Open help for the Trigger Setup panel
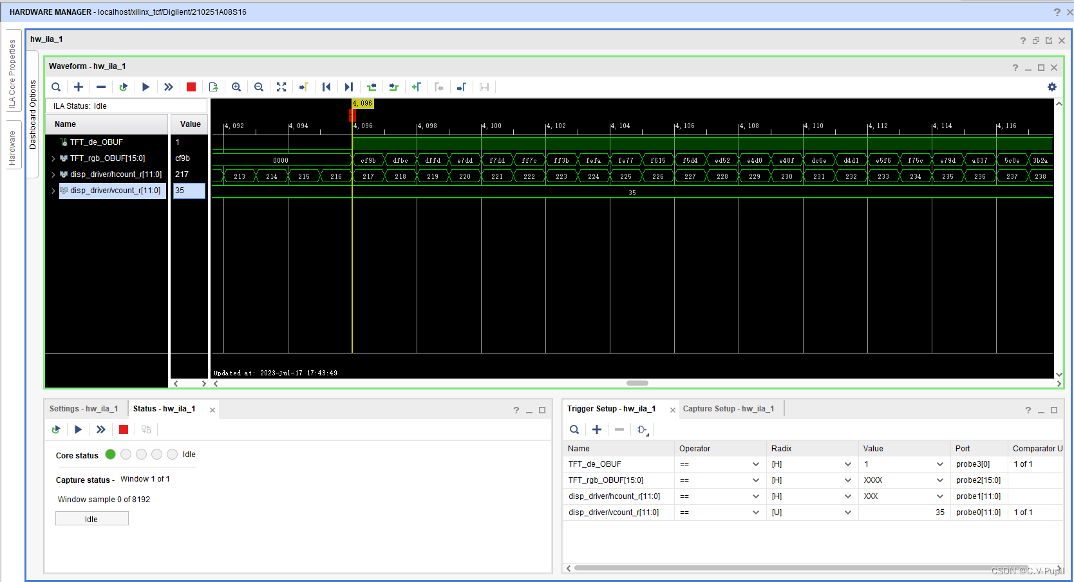The image size is (1074, 582). tap(1028, 410)
